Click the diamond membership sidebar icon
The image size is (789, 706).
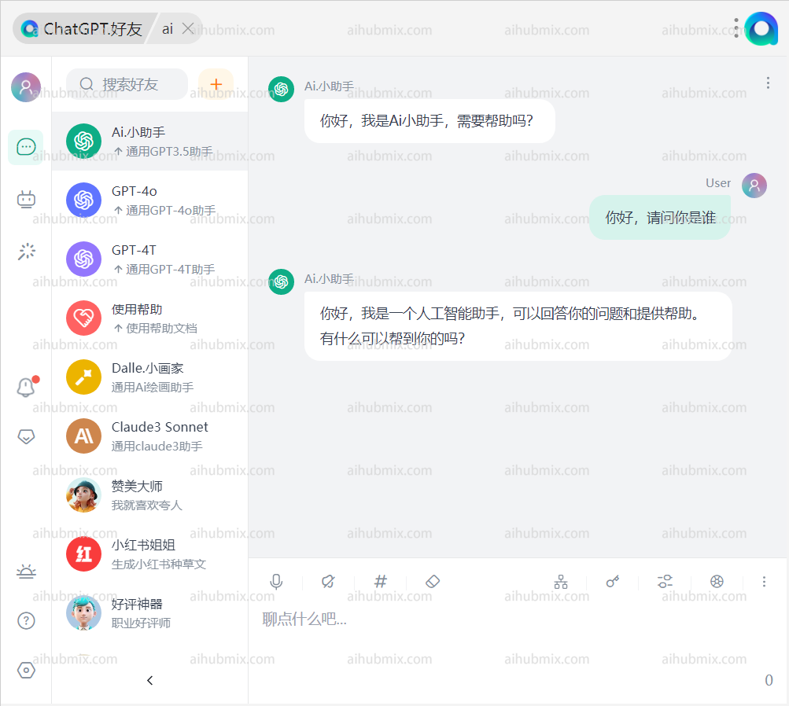pyautogui.click(x=26, y=436)
